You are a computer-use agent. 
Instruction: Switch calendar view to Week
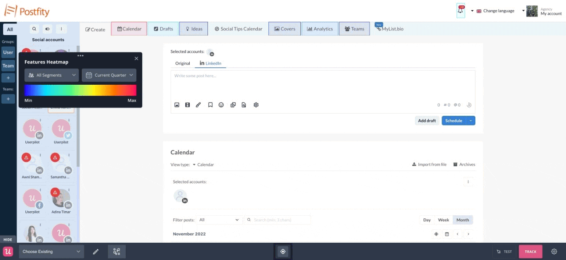443,220
